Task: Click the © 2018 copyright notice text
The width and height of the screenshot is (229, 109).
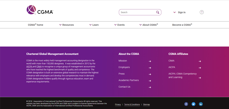Action: 67,104
